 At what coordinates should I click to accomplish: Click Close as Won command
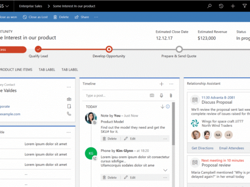[x=8, y=17]
